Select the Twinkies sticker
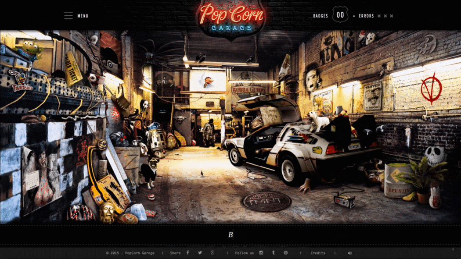Image resolution: width=461 pixels, height=259 pixels. point(21,81)
